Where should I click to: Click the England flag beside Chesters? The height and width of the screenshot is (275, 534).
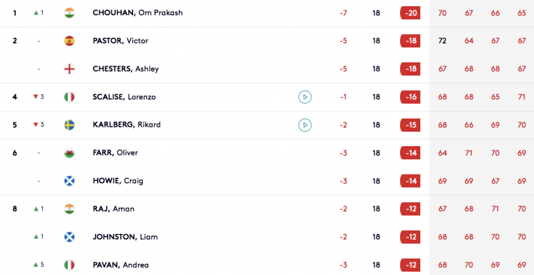pos(69,69)
